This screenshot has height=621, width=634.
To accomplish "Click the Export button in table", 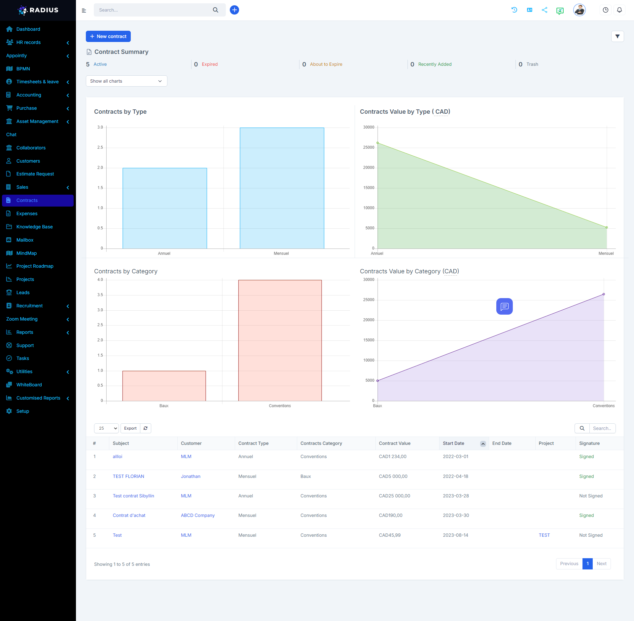I will 130,428.
